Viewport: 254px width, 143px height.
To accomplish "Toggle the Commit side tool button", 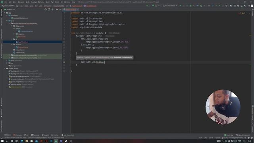I will coord(2,22).
